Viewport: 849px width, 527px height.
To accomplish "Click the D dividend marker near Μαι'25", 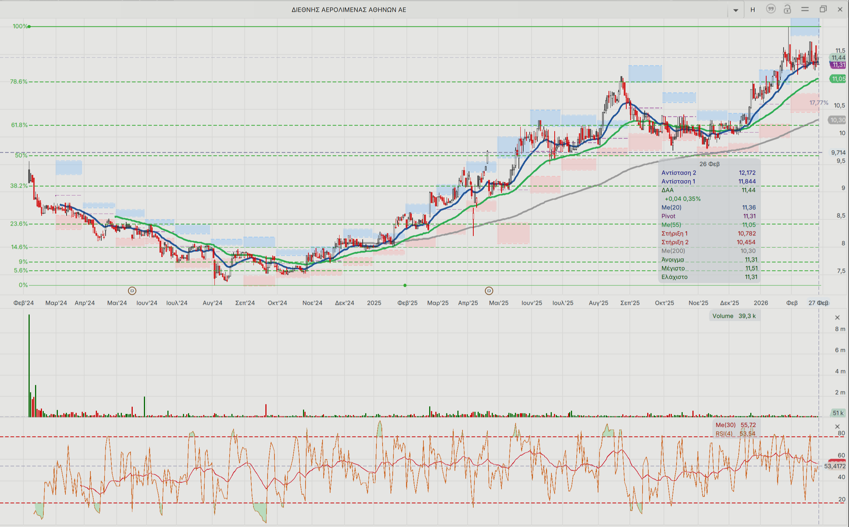I will click(489, 290).
